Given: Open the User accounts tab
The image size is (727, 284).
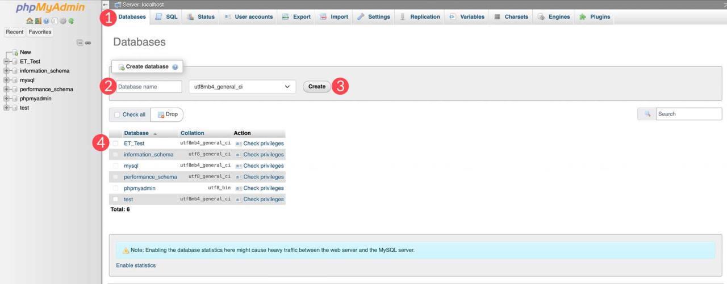Looking at the screenshot, I should (248, 17).
